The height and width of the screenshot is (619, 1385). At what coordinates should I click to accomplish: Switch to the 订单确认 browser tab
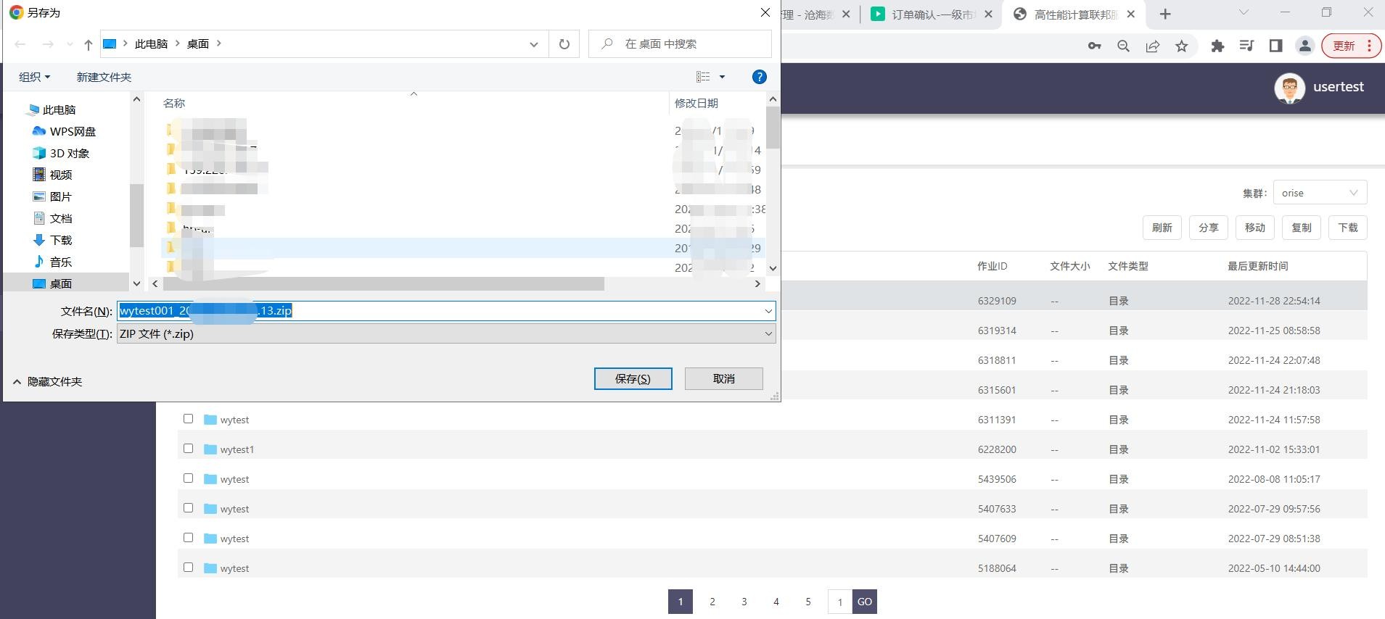tap(932, 14)
